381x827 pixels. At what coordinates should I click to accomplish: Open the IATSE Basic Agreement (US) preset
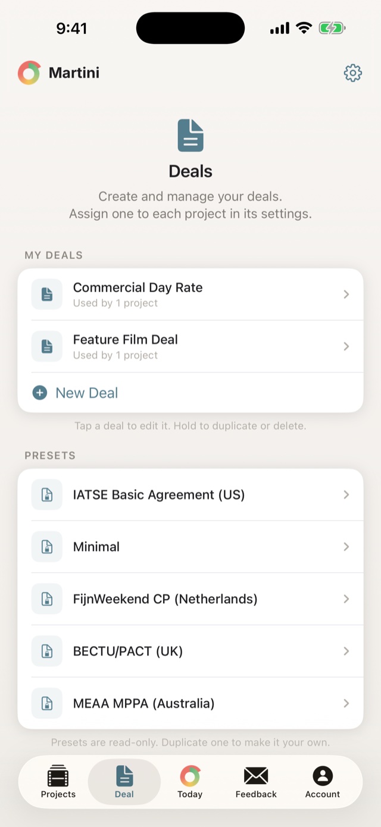(190, 494)
